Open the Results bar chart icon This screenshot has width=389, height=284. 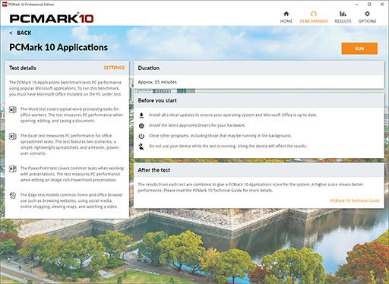point(343,14)
